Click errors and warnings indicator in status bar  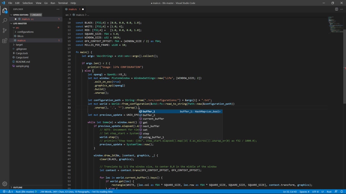(7, 191)
